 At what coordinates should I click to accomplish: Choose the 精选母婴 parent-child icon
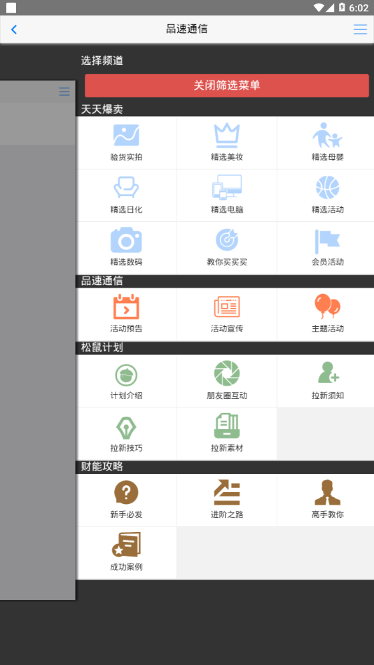(327, 135)
